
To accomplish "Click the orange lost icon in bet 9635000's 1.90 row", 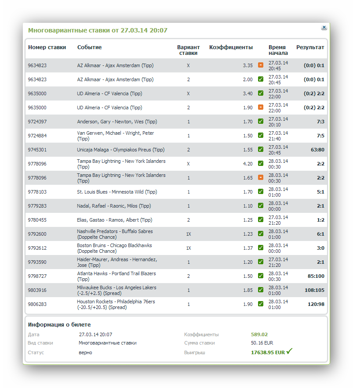I will pyautogui.click(x=261, y=107).
